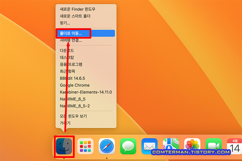The width and height of the screenshot is (242, 161).
Task: Choose 새로운 Finder 윈도우 menu item
Action: coord(86,9)
